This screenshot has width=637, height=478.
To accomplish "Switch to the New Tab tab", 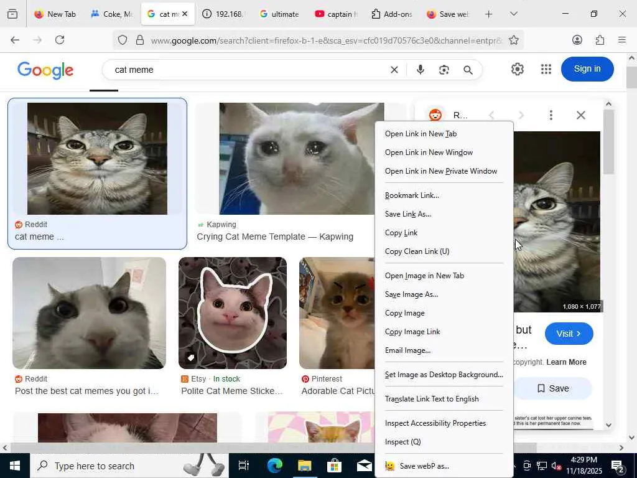I will coord(55,14).
